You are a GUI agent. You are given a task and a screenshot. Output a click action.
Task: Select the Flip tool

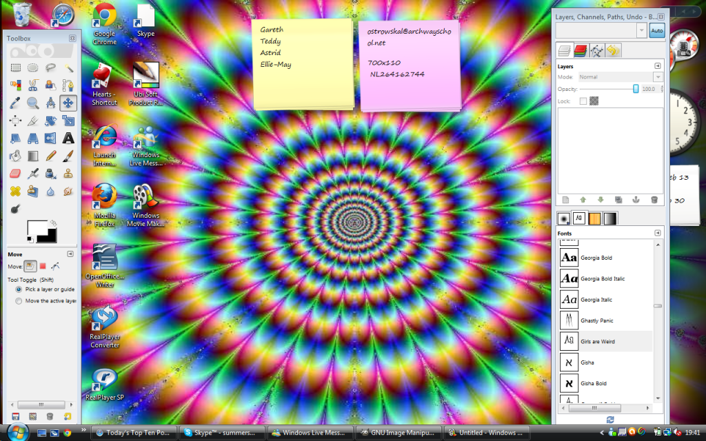pyautogui.click(x=50, y=138)
